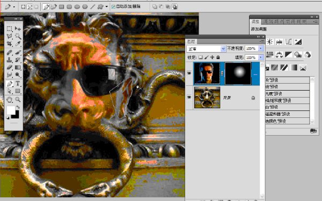Select the Rectangular Marquee tool
Screen dimensions: 322x201
(x=9, y=28)
